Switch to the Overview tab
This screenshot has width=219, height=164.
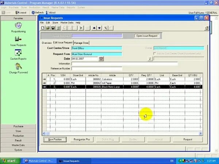click(47, 43)
